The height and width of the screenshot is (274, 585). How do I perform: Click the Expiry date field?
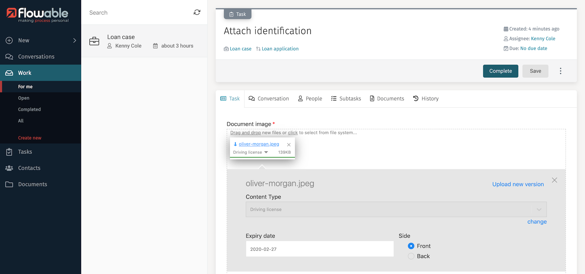pos(319,249)
